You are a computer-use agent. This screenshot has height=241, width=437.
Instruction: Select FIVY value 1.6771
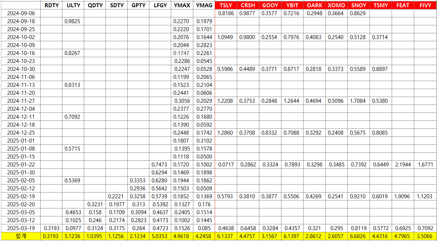[425, 164]
